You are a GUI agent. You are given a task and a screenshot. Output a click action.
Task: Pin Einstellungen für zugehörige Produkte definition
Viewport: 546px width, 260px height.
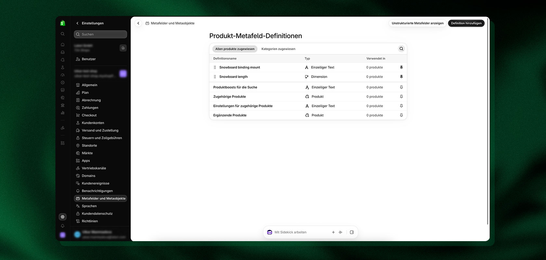click(401, 106)
